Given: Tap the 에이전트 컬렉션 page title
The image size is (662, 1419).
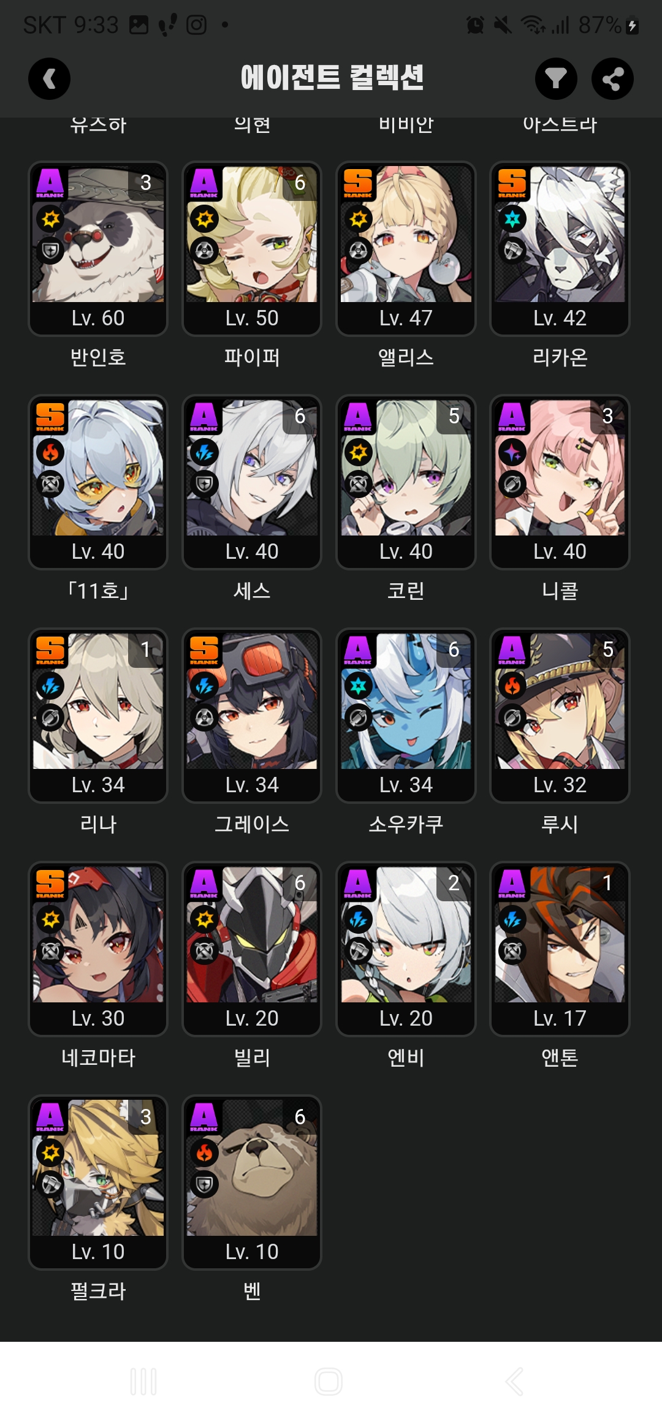Looking at the screenshot, I should 332,78.
